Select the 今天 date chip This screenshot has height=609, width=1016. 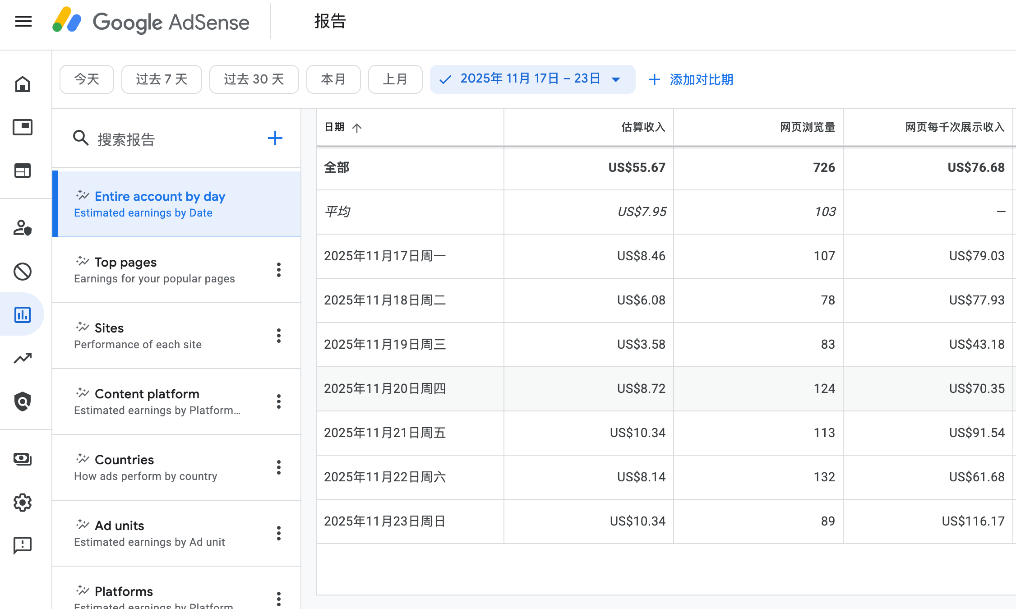87,79
